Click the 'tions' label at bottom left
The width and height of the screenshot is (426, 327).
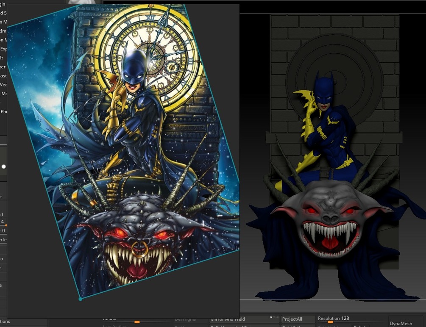click(5, 321)
